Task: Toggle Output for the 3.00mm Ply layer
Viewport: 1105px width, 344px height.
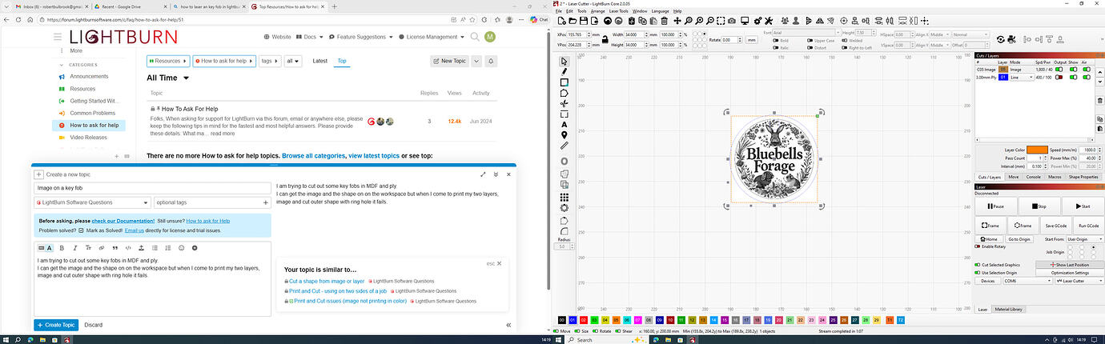Action: (x=1060, y=78)
